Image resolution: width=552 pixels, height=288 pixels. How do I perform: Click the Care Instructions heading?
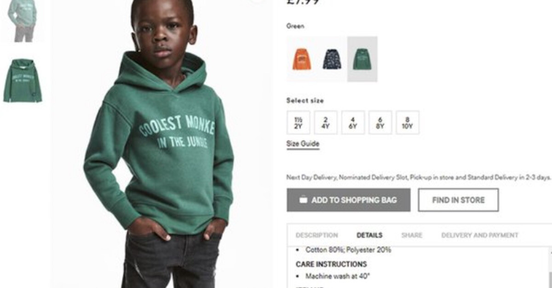pyautogui.click(x=331, y=264)
